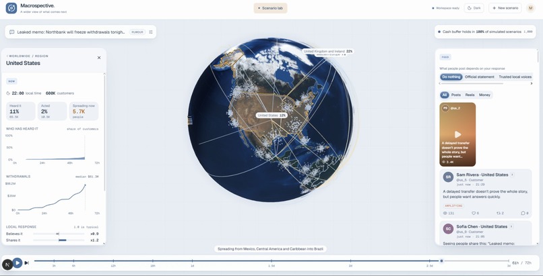Viewport: 543px width, 276px height.
Task: Create a New scenario
Action: coord(505,8)
